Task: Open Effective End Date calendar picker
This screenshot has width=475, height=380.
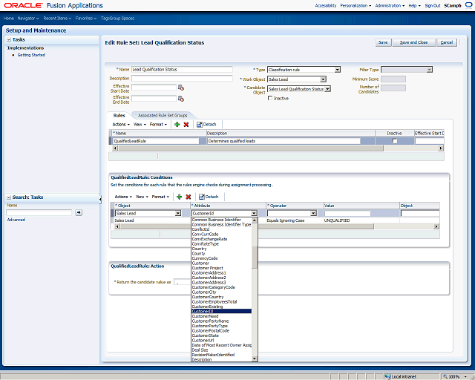Action: [181, 99]
